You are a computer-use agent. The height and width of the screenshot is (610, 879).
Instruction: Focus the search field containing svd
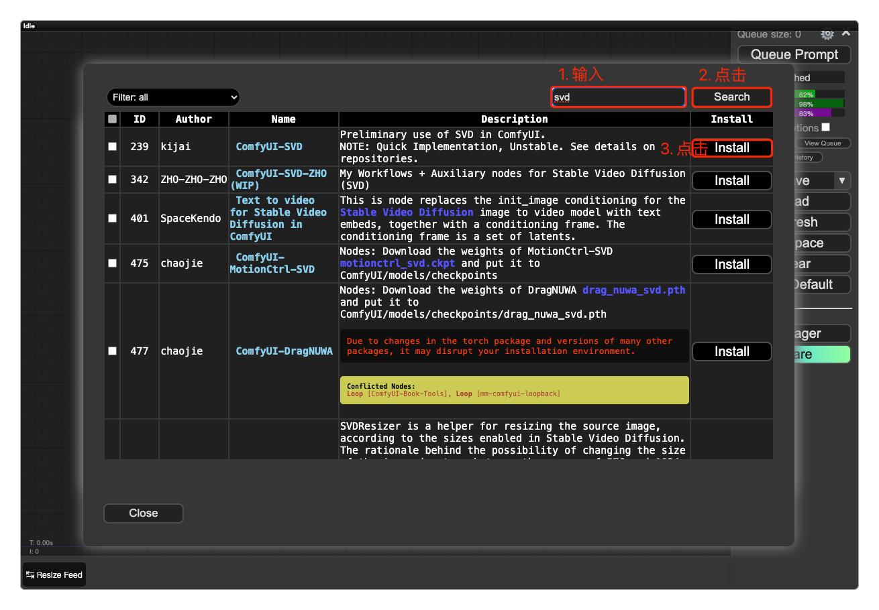618,97
